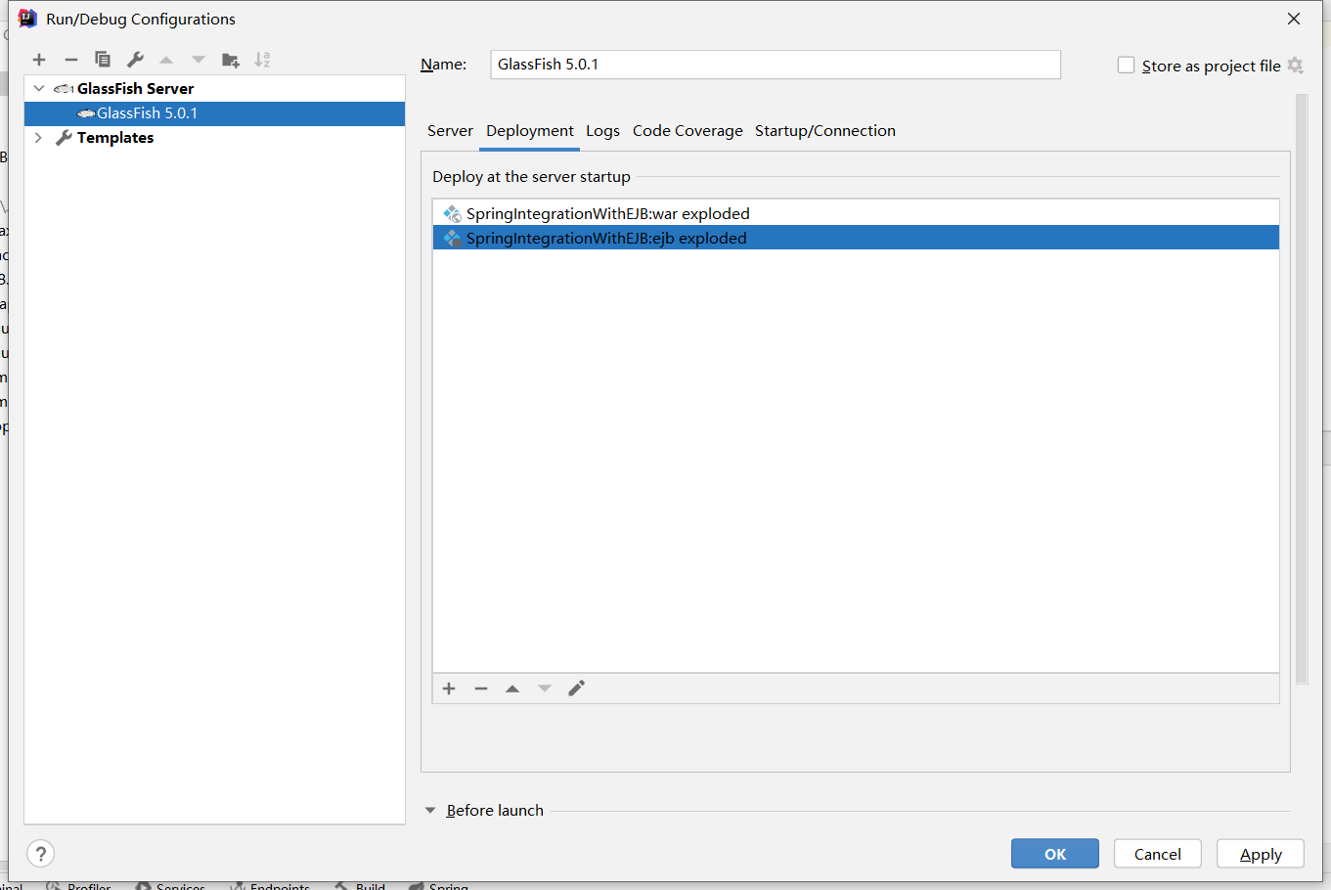Move deployment artifact down
The height and width of the screenshot is (890, 1331).
(x=545, y=689)
